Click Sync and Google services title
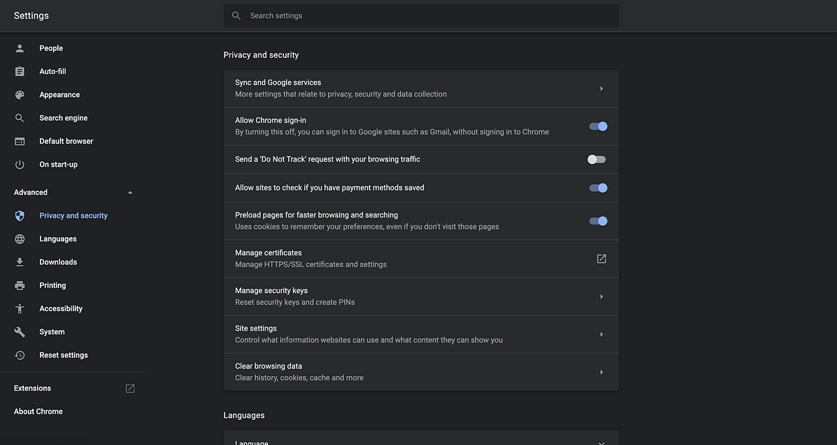This screenshot has height=445, width=837. click(278, 82)
